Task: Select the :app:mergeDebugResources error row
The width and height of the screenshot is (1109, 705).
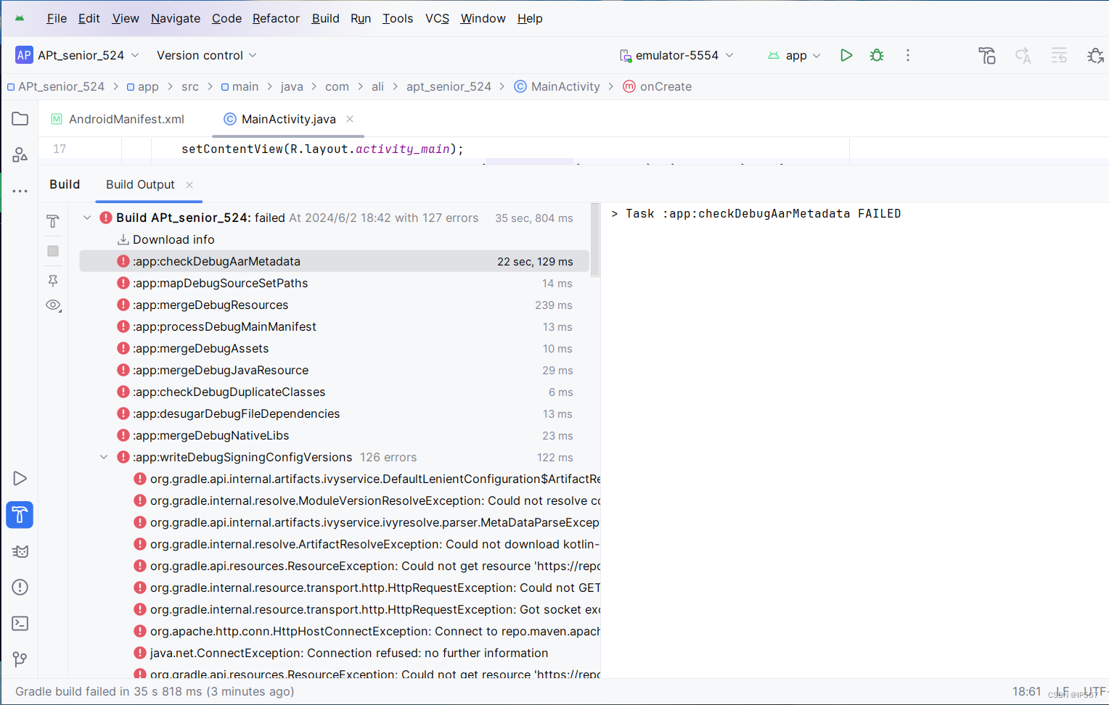Action: [334, 305]
